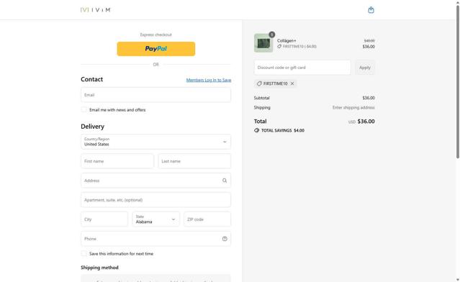Screen dimensions: 460x282
Task: Click the VIVIM logo
Action: tap(95, 10)
